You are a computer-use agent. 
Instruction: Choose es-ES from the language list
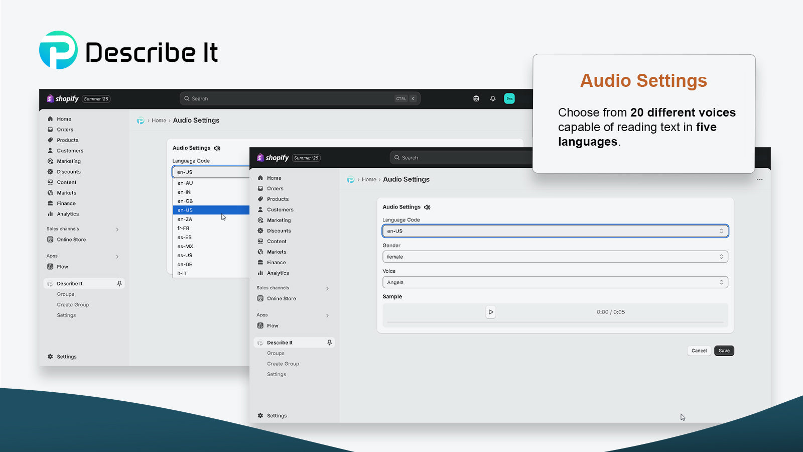pyautogui.click(x=211, y=237)
